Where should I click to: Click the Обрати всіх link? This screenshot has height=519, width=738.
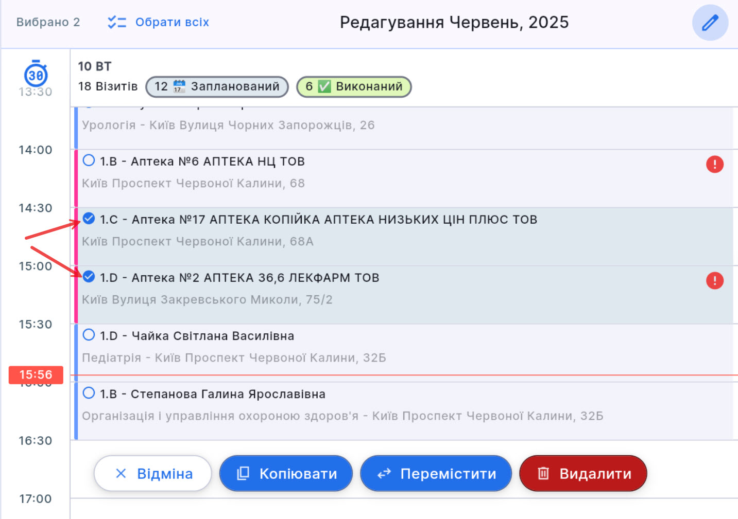(172, 22)
